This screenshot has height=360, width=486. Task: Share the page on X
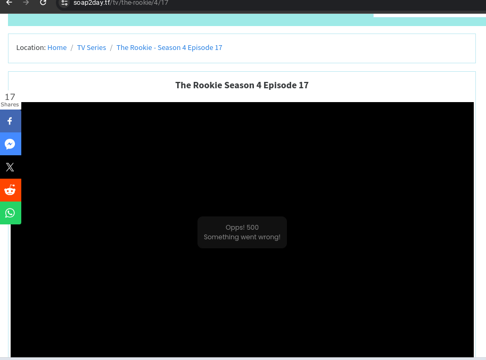tap(10, 167)
